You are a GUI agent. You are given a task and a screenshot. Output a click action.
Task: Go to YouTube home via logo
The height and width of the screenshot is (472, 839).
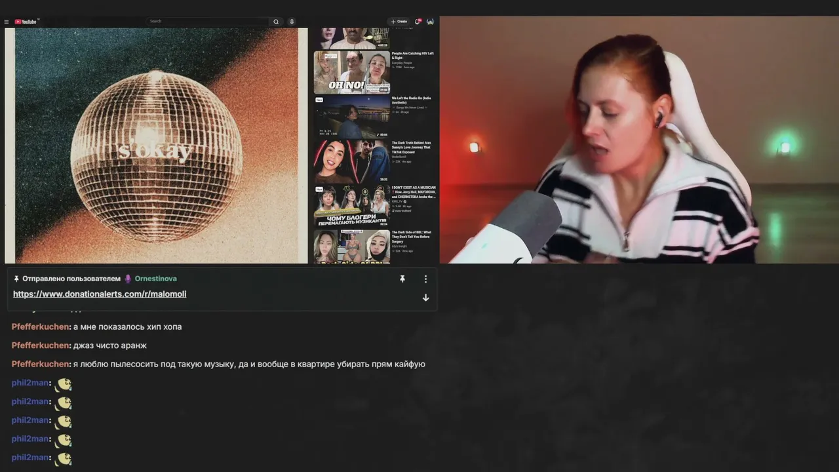point(27,22)
